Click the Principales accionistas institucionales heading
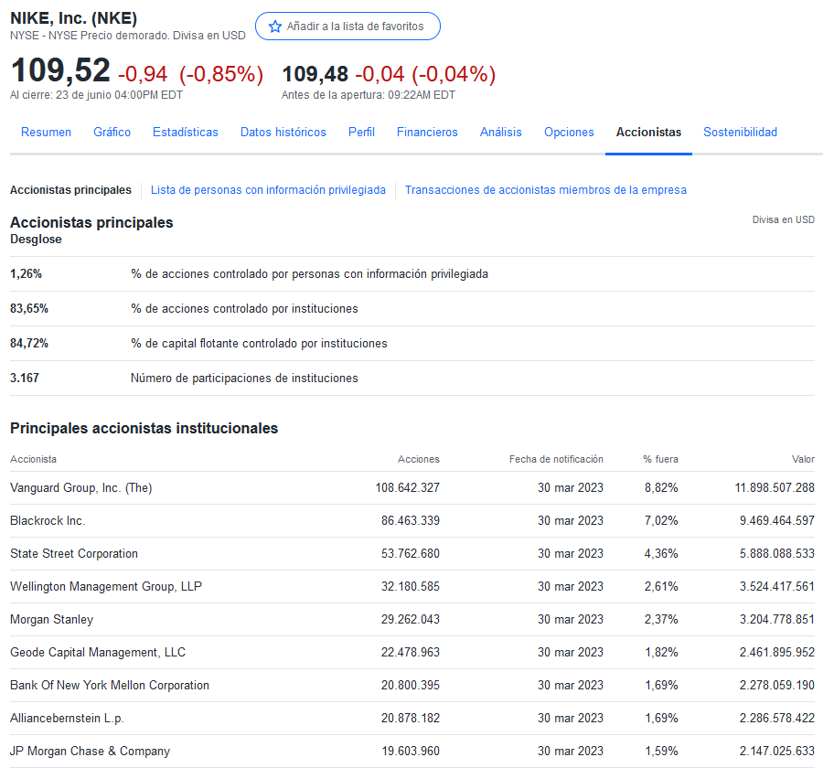The image size is (823, 768). (x=144, y=429)
